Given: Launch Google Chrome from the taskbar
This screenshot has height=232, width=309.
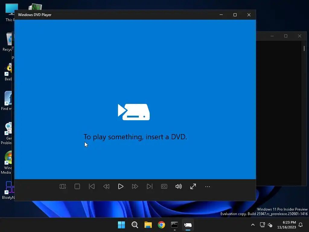Looking at the screenshot, I should click(161, 225).
